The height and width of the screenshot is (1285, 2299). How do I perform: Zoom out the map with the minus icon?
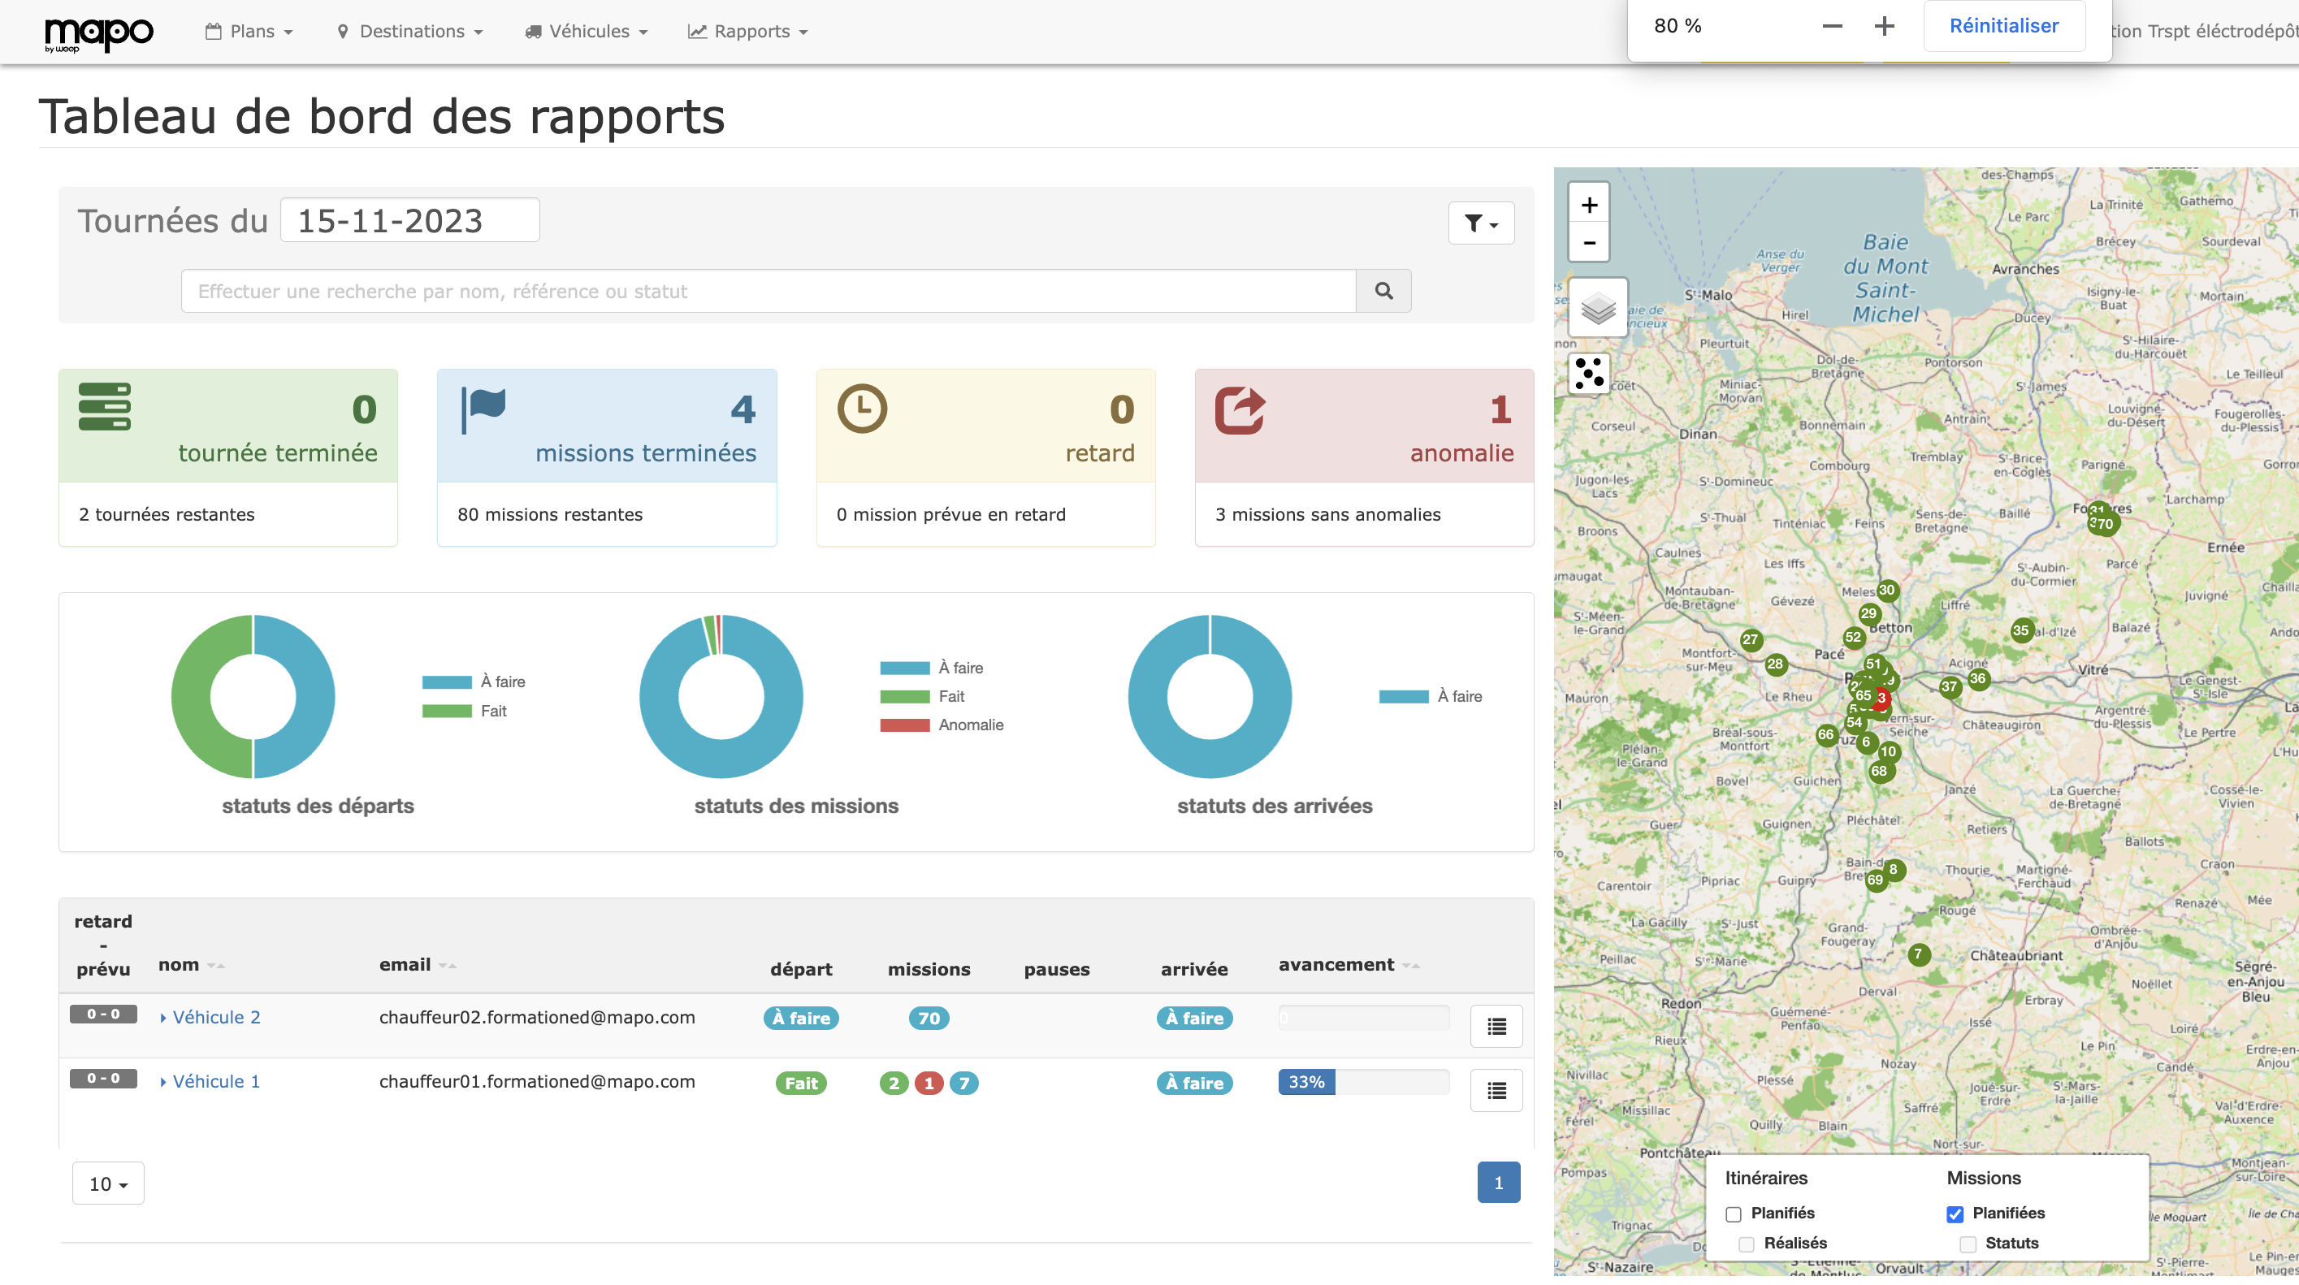[x=1590, y=243]
